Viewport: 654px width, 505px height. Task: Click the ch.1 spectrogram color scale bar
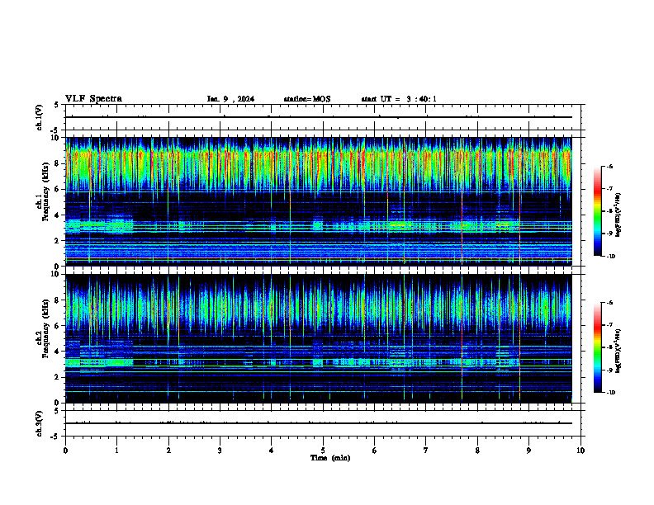pos(597,211)
